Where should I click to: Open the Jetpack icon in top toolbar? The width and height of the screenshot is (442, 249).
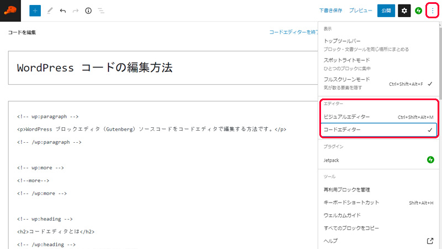click(419, 11)
